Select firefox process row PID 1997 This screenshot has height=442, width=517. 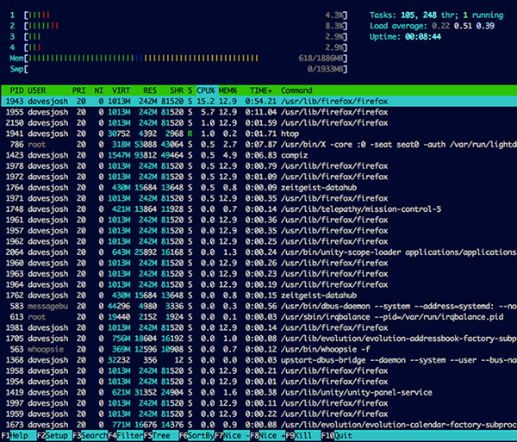[259, 403]
